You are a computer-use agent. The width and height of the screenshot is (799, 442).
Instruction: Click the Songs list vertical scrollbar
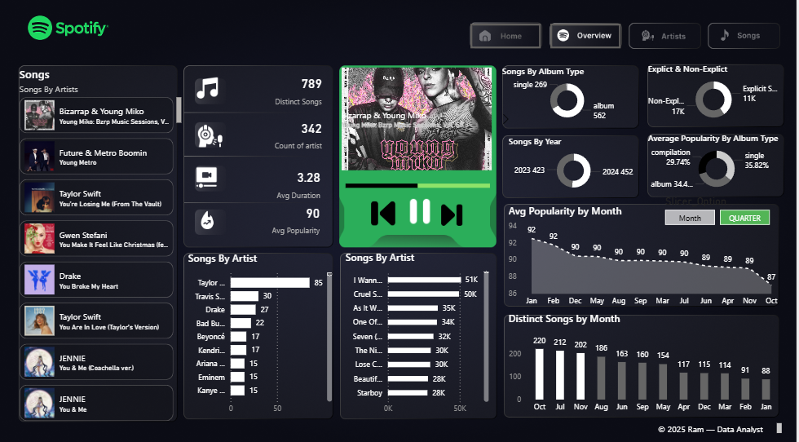coord(179,110)
